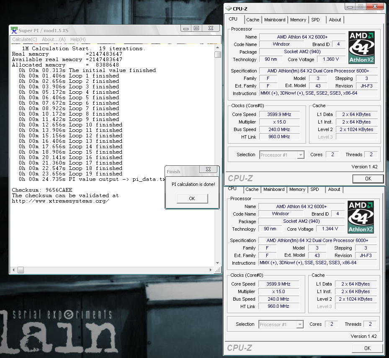Screen dimensions: 389x358
Task: Click Core Voltage value 1.360 V
Action: click(x=331, y=59)
